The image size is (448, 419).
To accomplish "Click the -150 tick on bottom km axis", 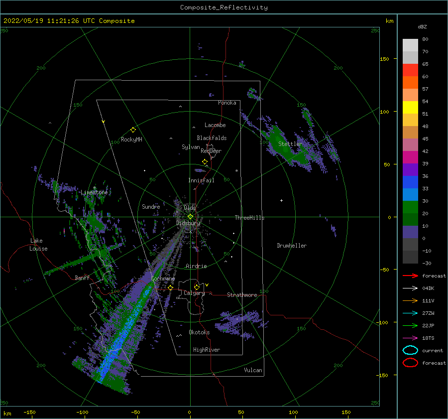I will [29, 412].
